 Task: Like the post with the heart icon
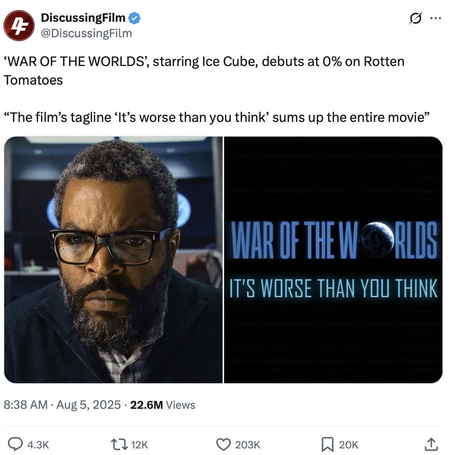(223, 444)
